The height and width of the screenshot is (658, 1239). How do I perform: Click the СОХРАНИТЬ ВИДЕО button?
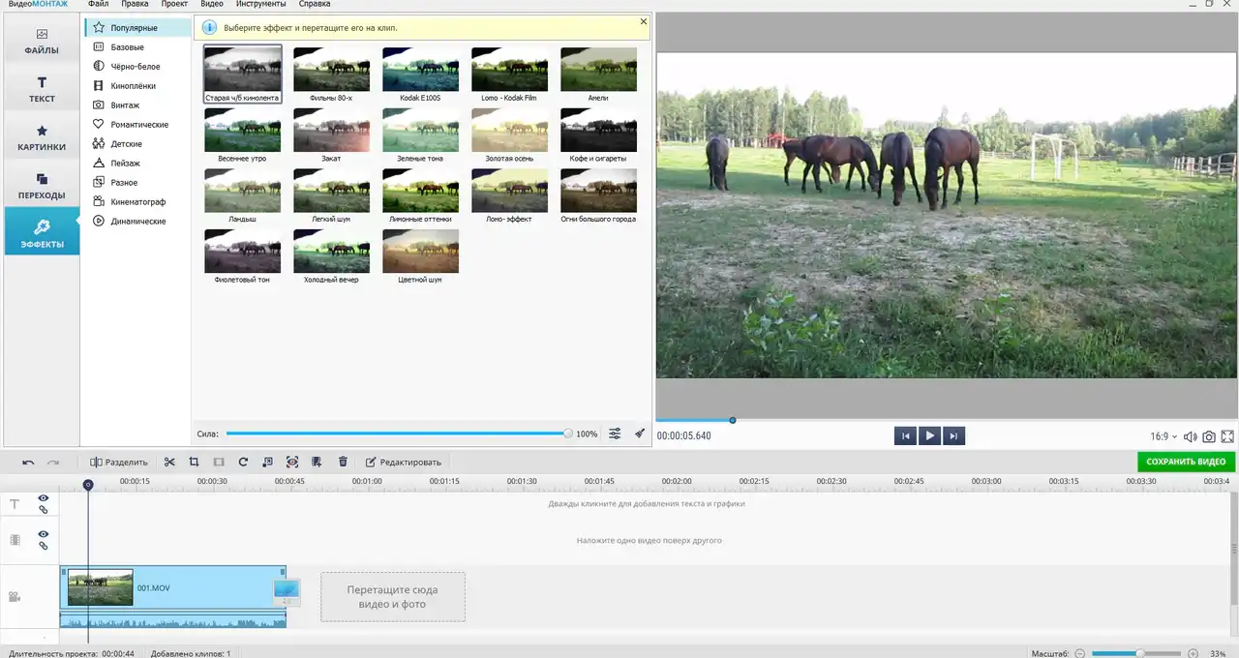[x=1186, y=462]
